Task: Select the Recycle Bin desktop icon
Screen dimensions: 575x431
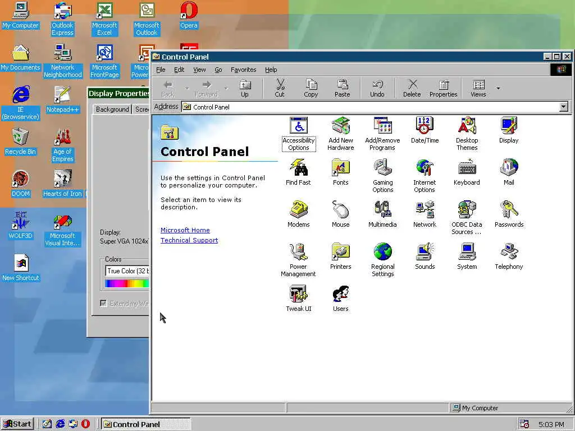Action: point(21,141)
